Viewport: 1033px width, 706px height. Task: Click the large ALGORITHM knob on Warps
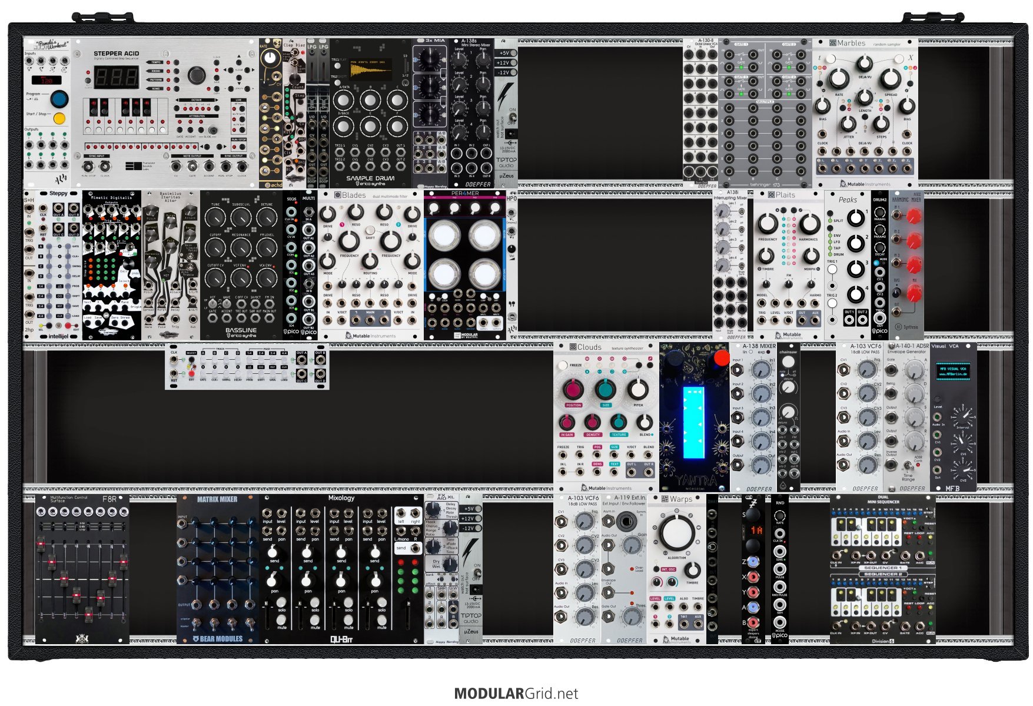pyautogui.click(x=676, y=532)
